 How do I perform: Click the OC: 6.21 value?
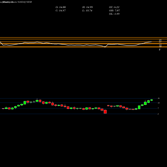tap(114, 7)
